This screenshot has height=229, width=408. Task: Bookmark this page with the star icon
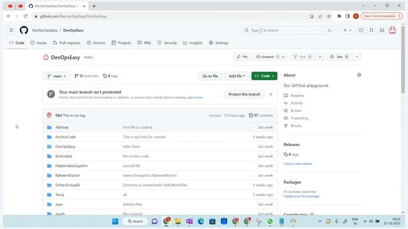tap(329, 16)
